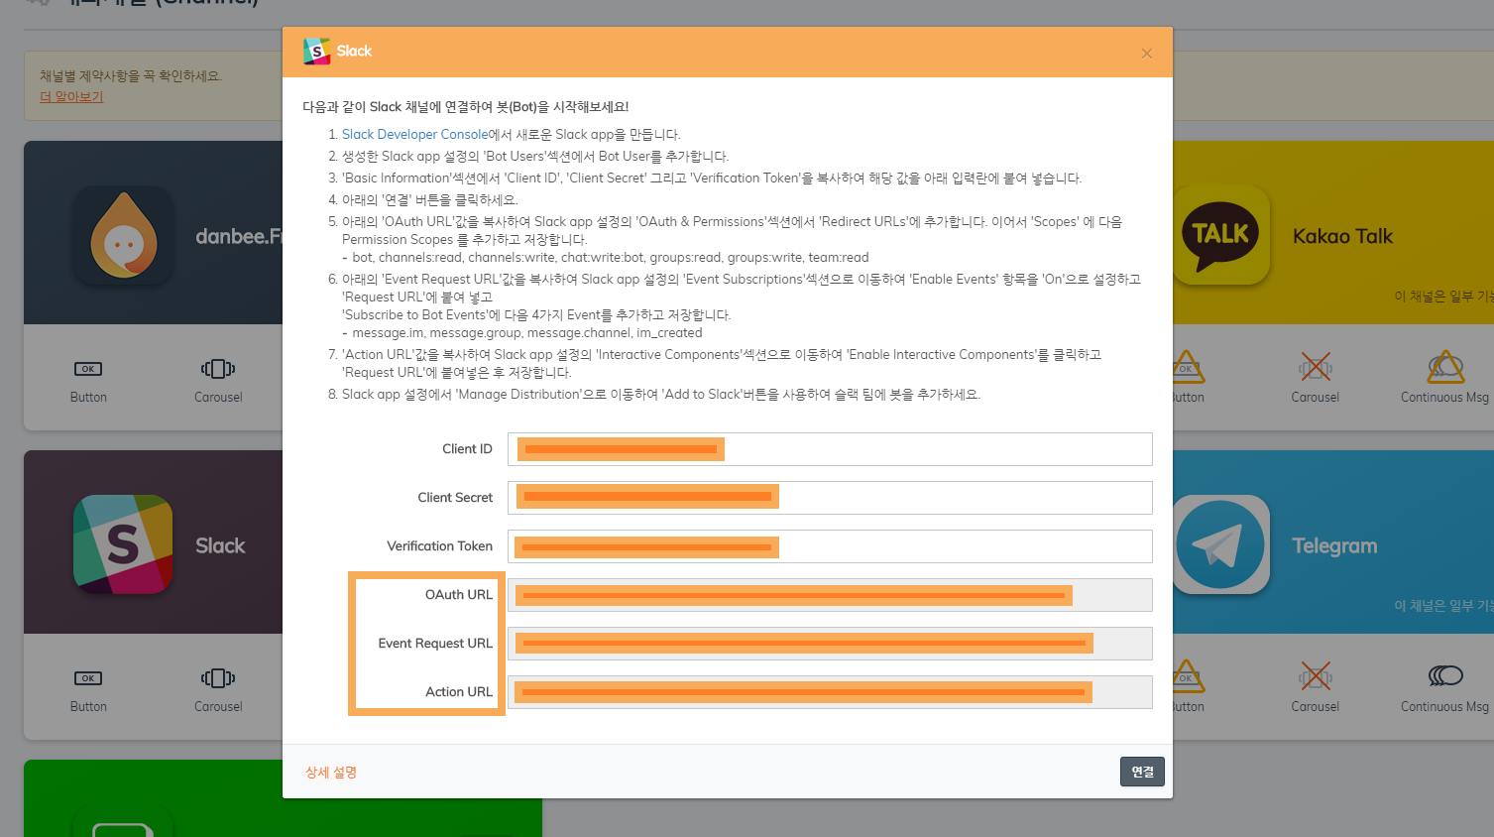The height and width of the screenshot is (837, 1494).
Task: Click the Client Secret input field
Action: (x=830, y=498)
